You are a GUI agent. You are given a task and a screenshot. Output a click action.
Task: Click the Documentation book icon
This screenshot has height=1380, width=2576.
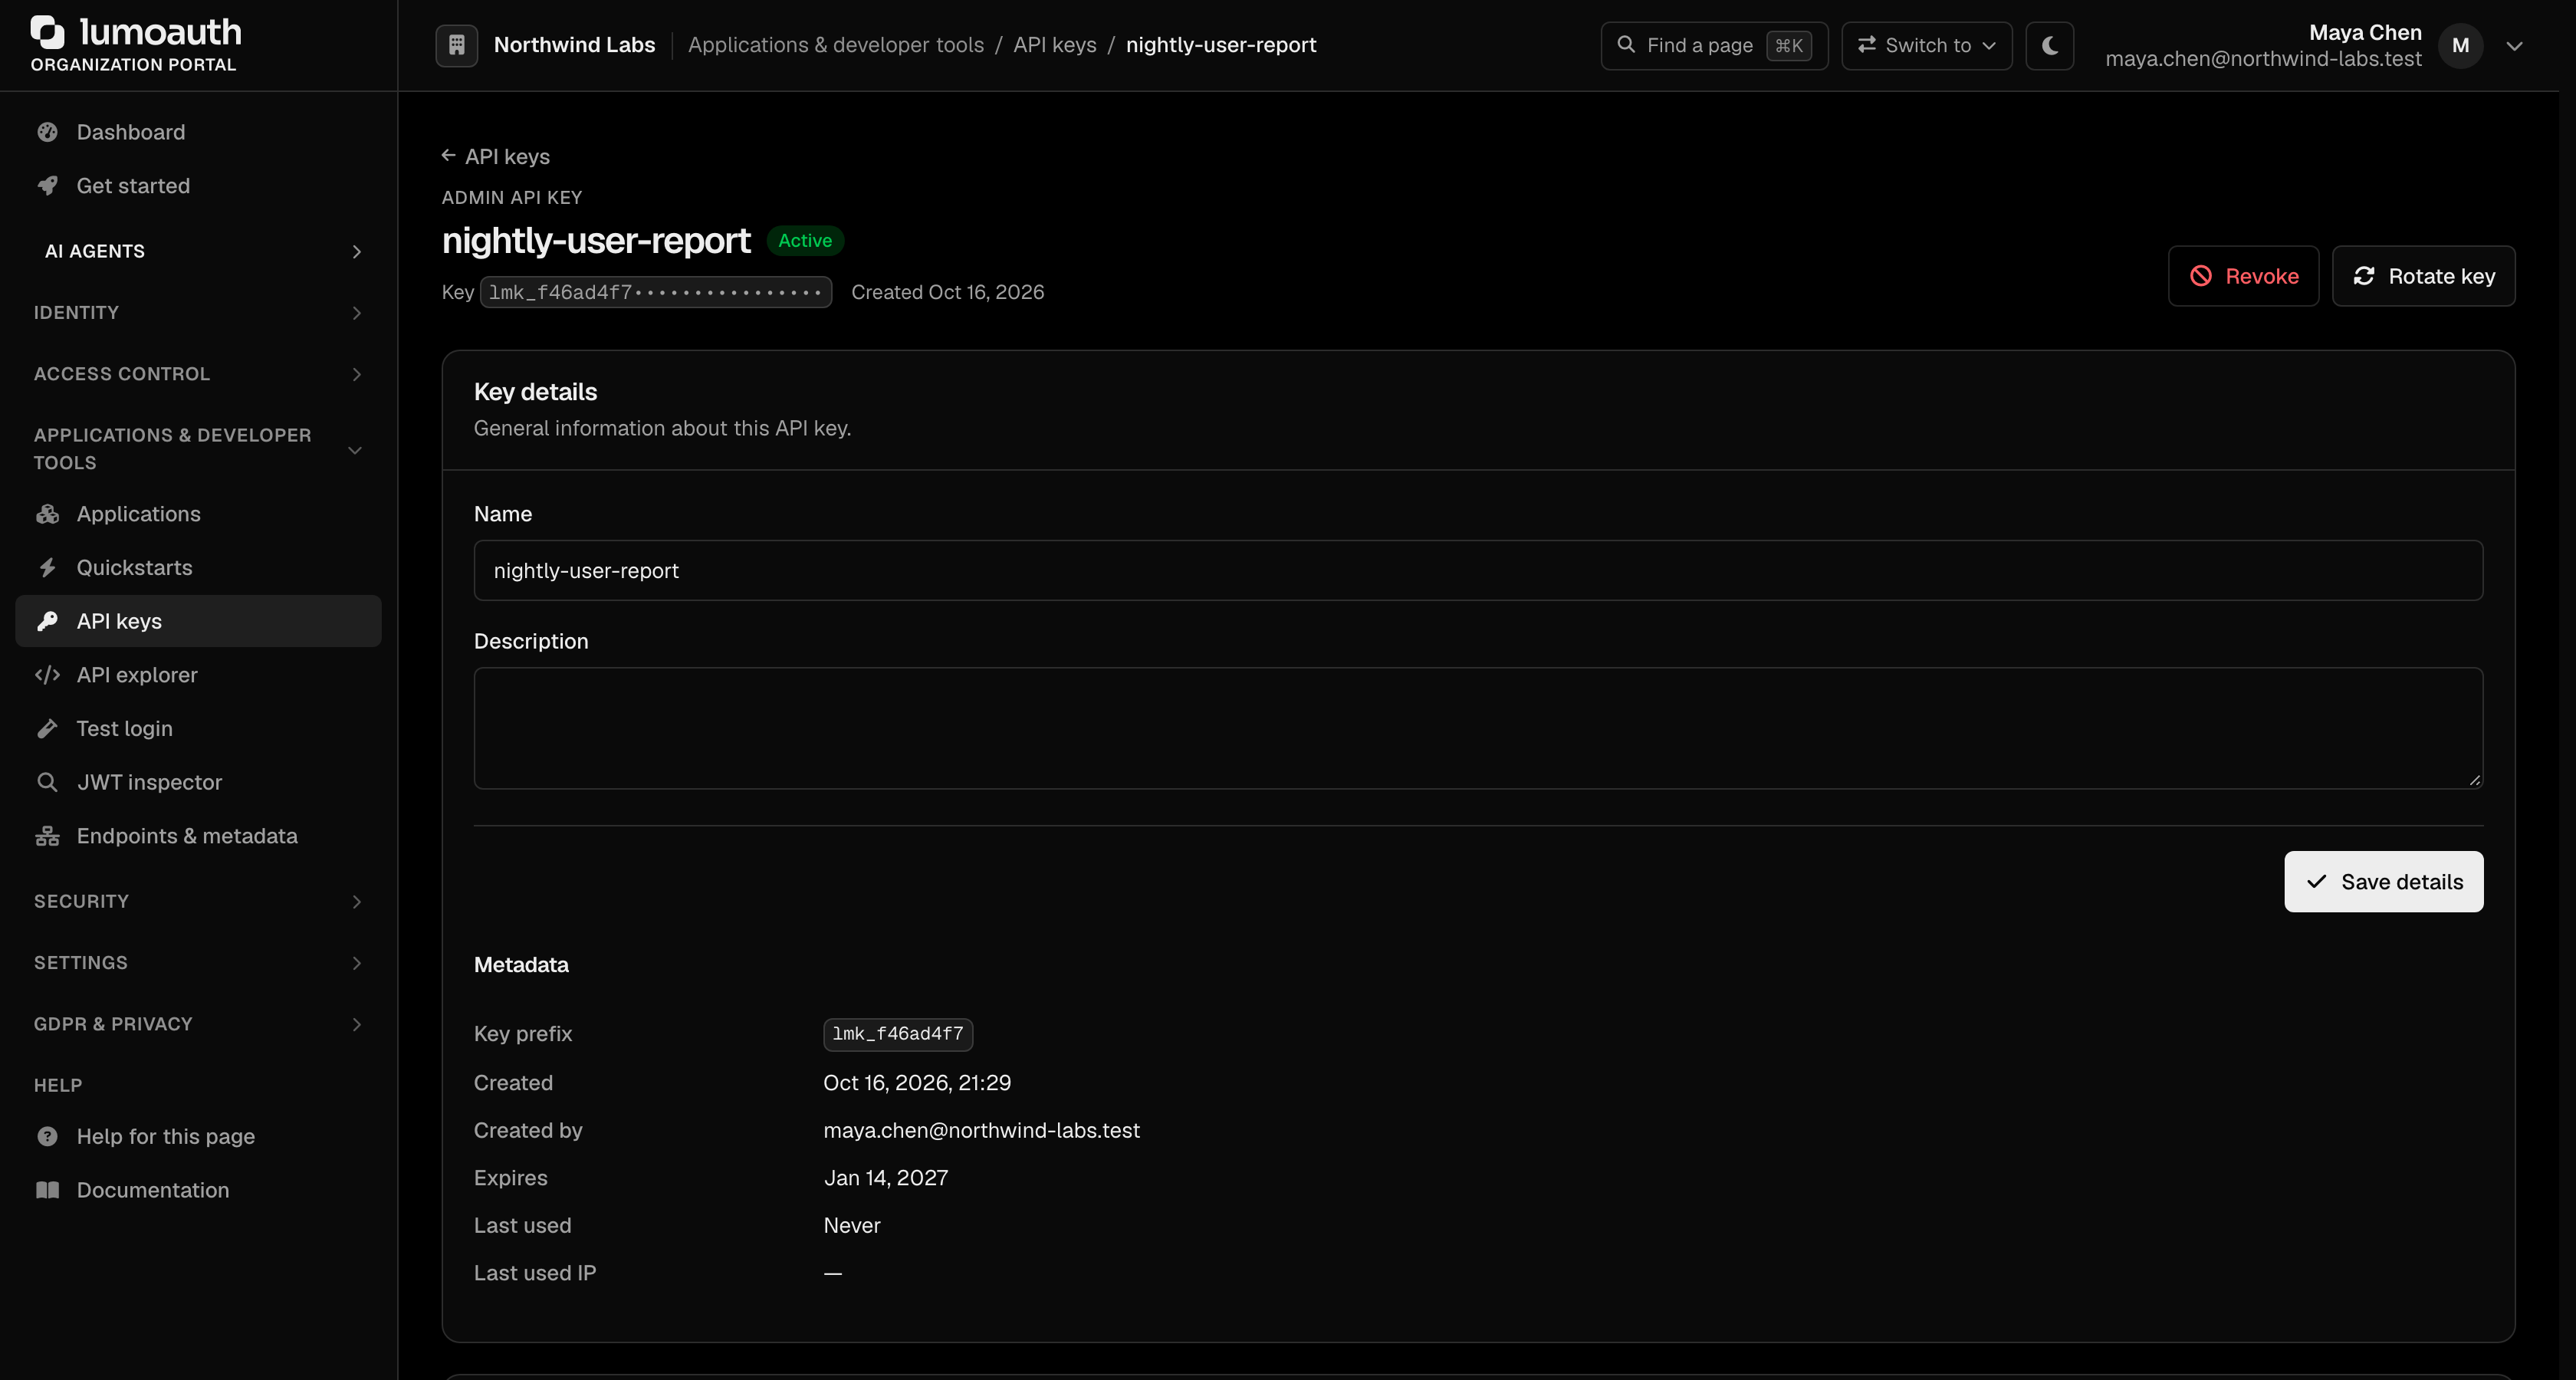click(x=47, y=1190)
